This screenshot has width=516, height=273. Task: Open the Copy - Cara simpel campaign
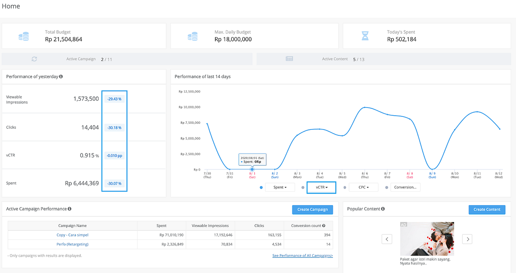coord(72,235)
